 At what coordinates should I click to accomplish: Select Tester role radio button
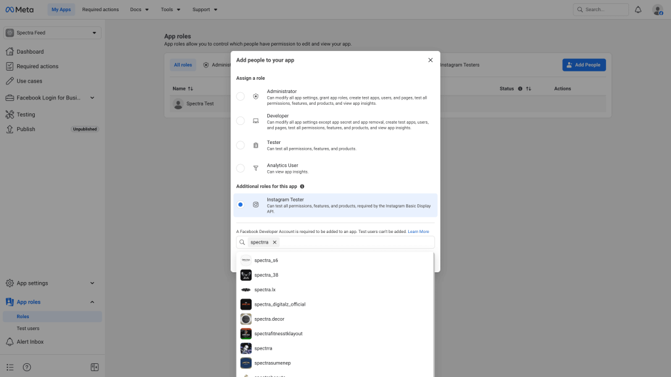tap(240, 145)
